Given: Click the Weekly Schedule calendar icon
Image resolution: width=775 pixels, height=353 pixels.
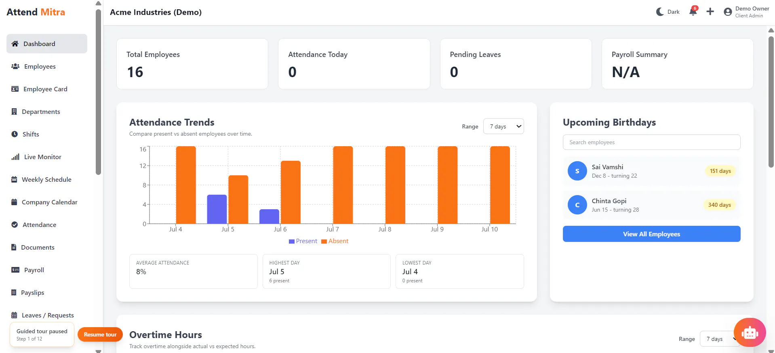Looking at the screenshot, I should (x=14, y=179).
